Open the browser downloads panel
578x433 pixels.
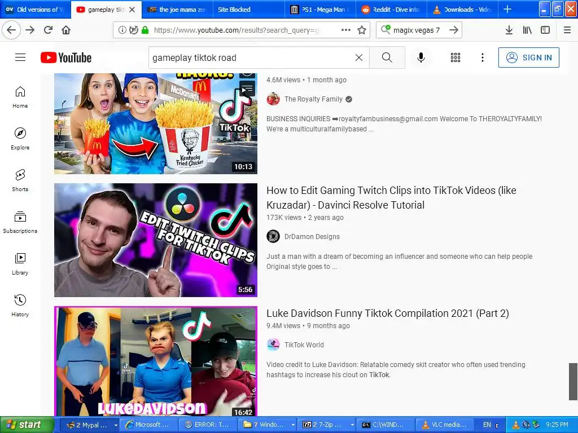(x=509, y=30)
